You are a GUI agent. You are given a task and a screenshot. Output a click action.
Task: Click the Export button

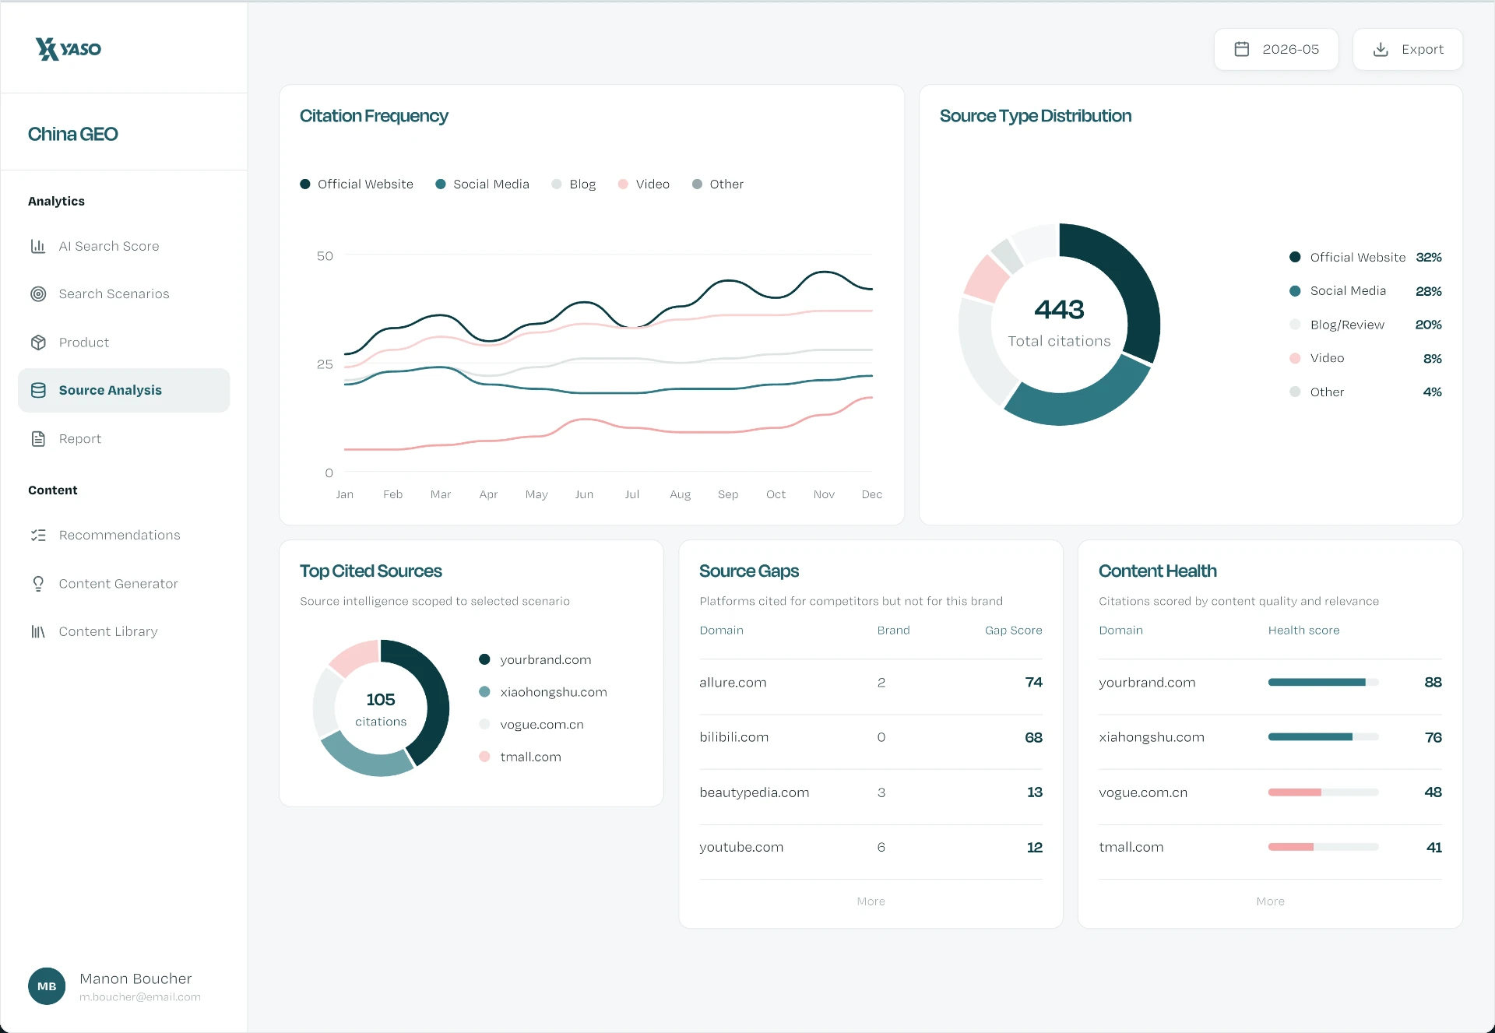[1408, 49]
